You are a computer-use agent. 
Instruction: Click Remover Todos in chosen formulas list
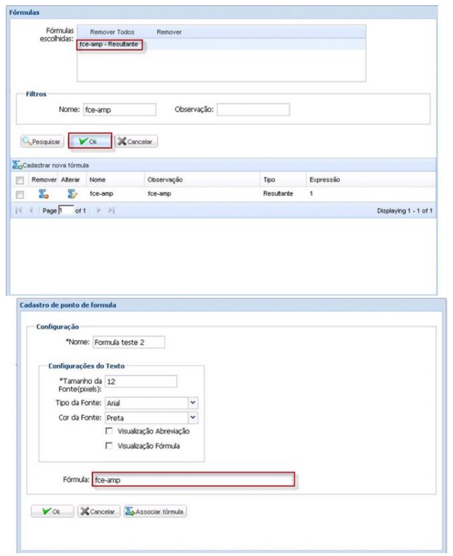click(x=112, y=32)
